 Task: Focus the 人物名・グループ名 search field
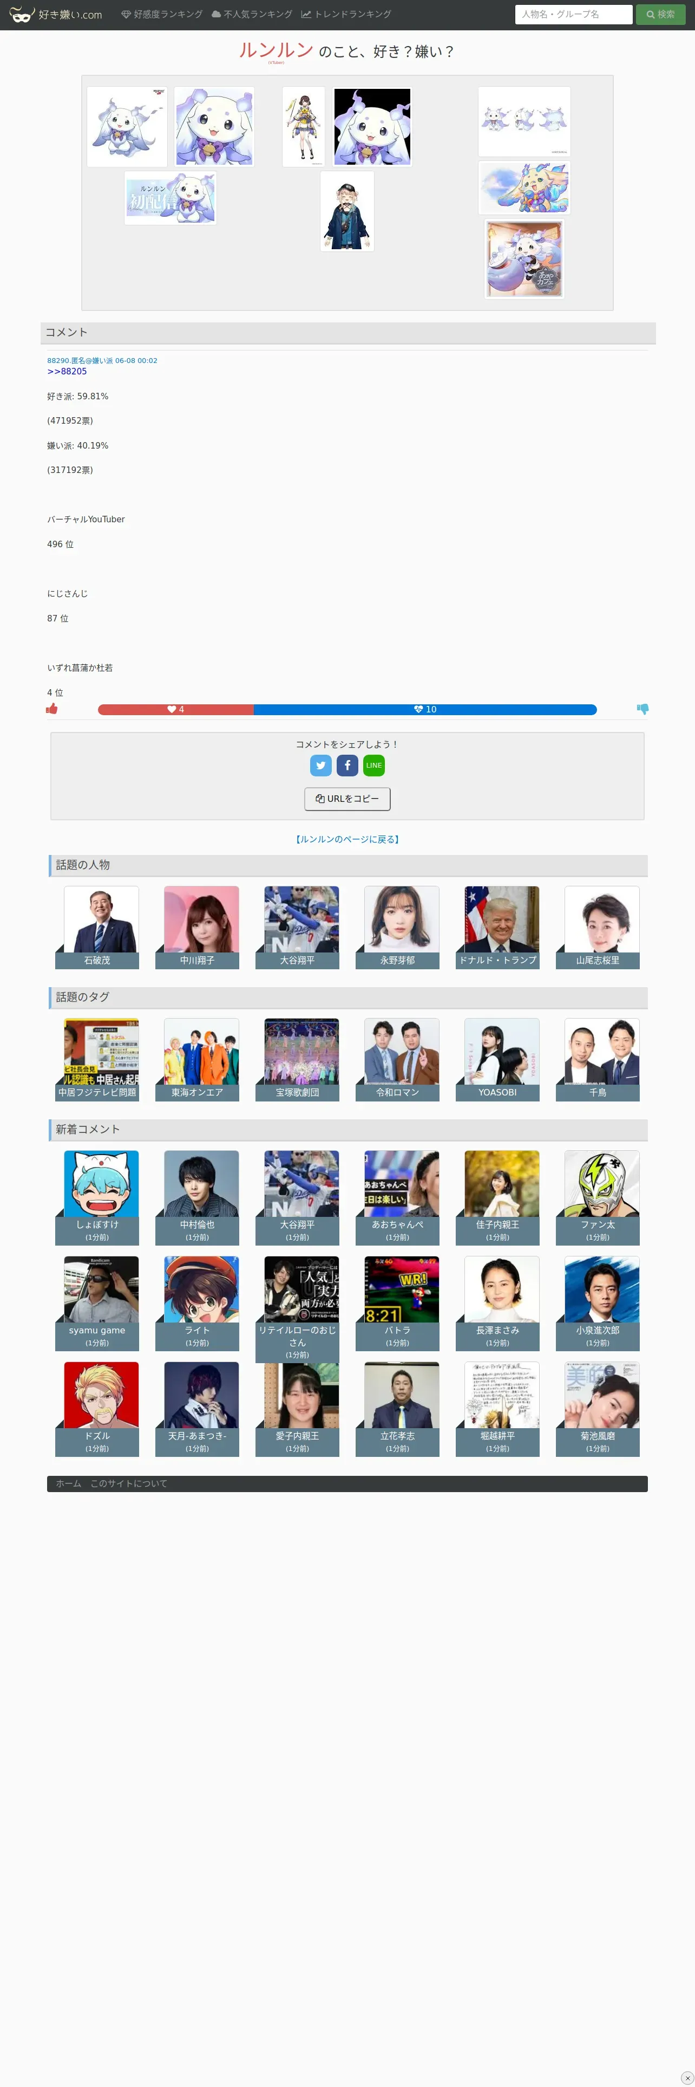573,15
